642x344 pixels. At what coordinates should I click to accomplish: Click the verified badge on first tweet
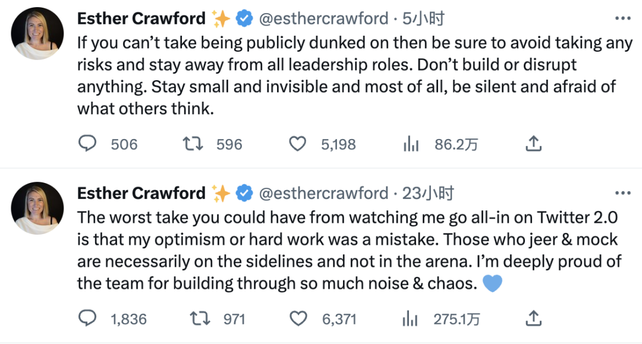[244, 19]
